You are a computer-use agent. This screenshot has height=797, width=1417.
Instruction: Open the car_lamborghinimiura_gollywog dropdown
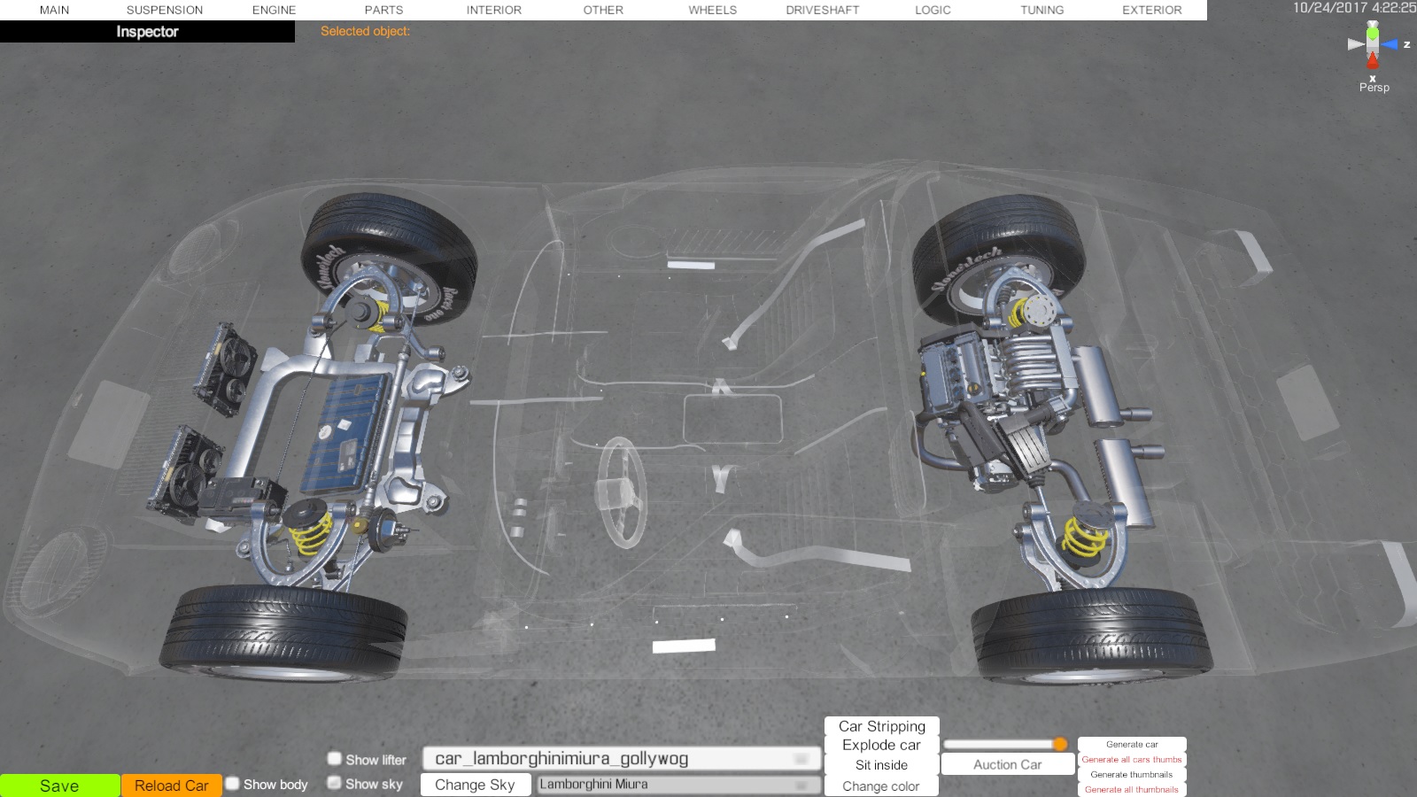[622, 759]
